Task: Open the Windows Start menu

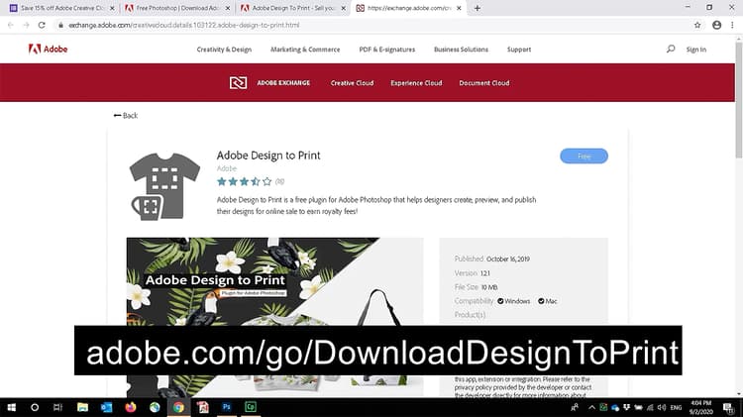Action: coord(11,407)
